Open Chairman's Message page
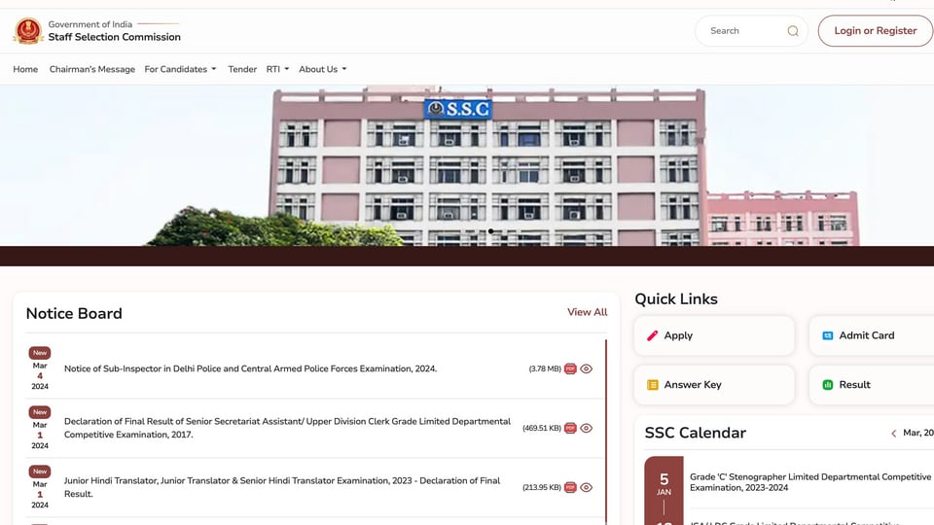 click(92, 69)
